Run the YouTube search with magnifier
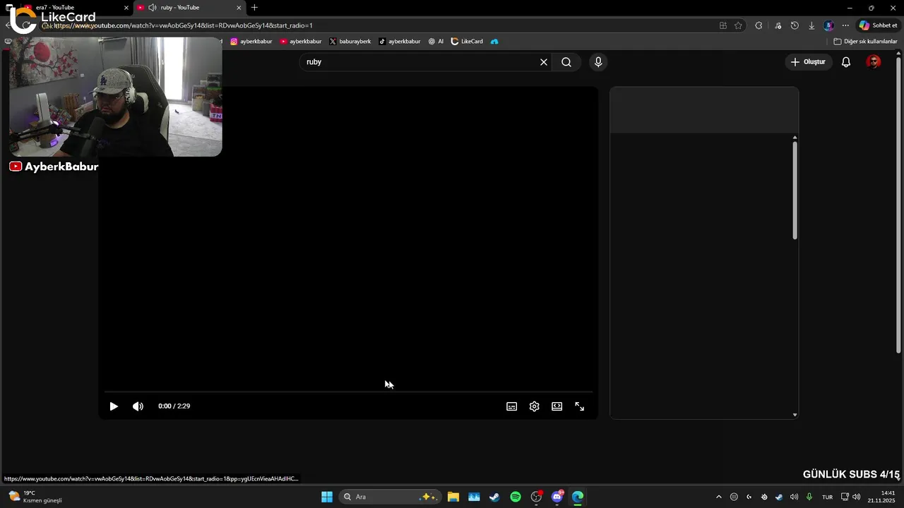The image size is (904, 508). 566,62
